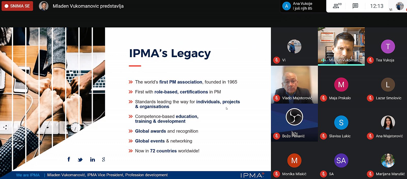
Task: Click the meeting clock showing 12:13
Action: (376, 6)
